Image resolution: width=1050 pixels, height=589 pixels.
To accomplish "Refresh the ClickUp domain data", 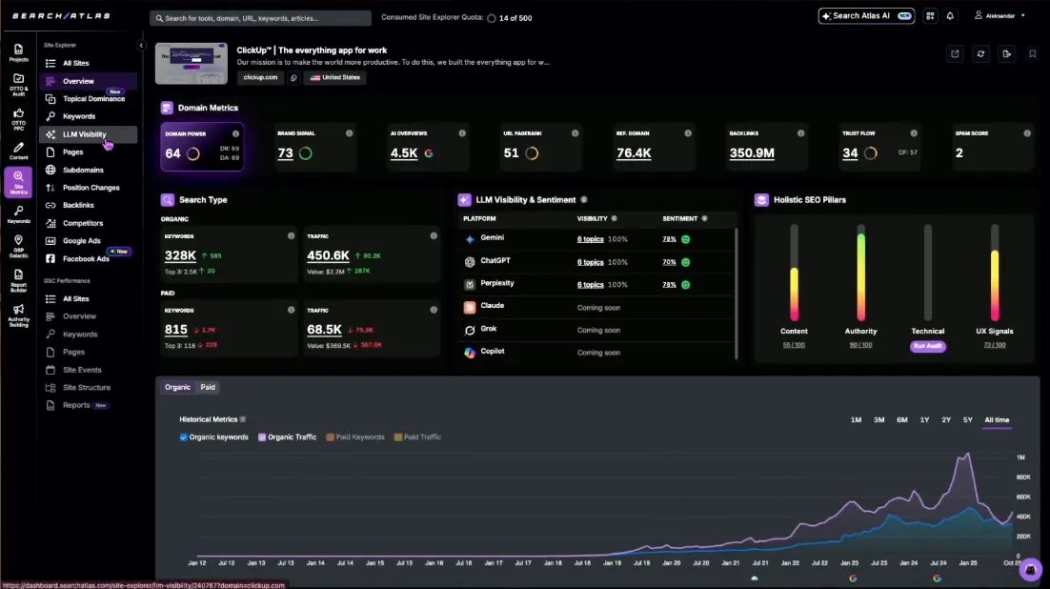I will tap(980, 53).
